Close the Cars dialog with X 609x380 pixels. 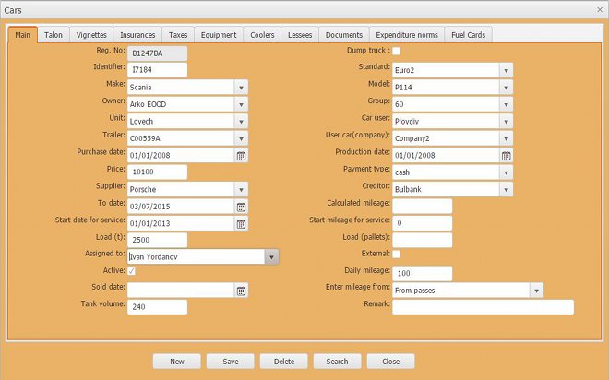599,8
